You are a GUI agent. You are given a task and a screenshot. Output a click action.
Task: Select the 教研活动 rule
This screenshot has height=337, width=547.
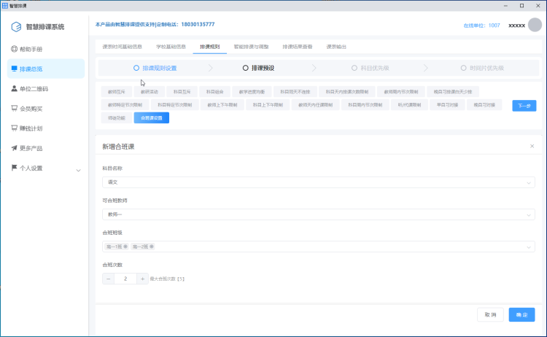(150, 92)
